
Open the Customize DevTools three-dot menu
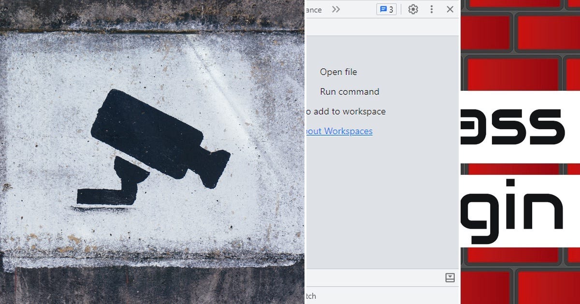click(x=432, y=9)
